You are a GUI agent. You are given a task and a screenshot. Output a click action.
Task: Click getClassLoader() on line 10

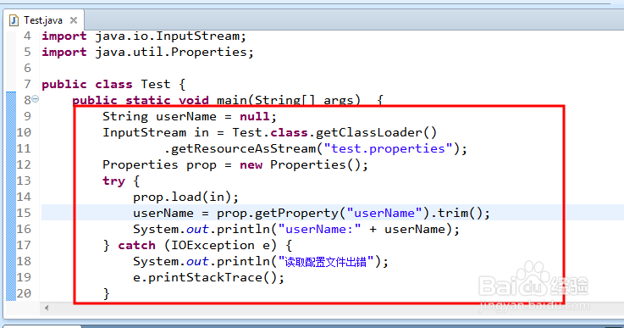tap(376, 132)
